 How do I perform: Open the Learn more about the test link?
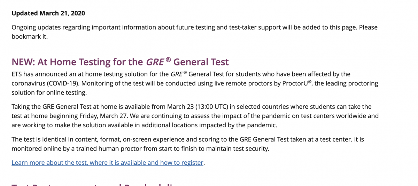click(107, 162)
